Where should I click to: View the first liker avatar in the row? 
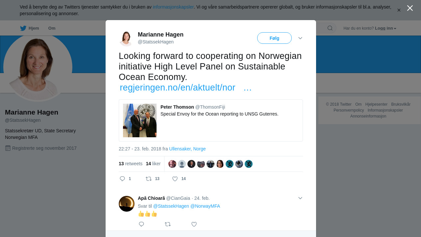pyautogui.click(x=172, y=164)
